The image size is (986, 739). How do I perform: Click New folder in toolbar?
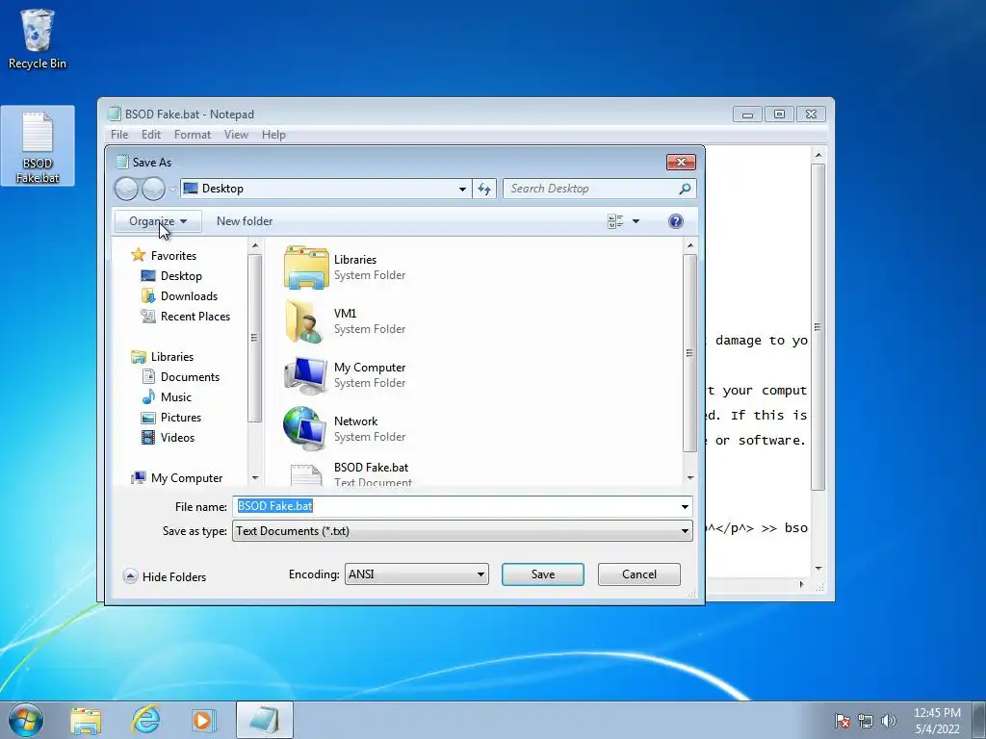(245, 221)
